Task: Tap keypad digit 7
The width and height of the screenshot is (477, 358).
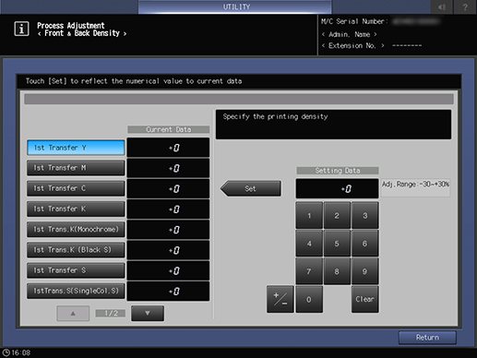Action: coord(309,271)
